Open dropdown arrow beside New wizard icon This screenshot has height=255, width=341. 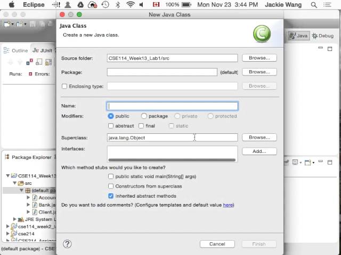pos(12,24)
